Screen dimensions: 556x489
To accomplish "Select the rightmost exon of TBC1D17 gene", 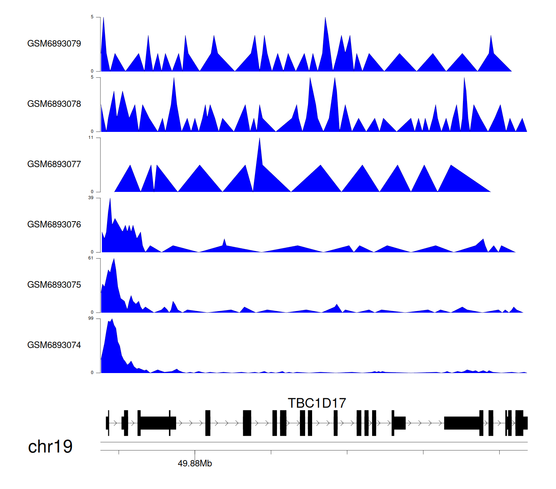I will pyautogui.click(x=525, y=423).
